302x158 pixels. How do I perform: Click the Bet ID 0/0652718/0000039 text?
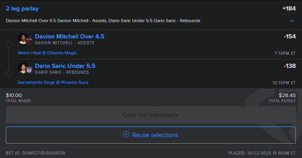point(35,153)
